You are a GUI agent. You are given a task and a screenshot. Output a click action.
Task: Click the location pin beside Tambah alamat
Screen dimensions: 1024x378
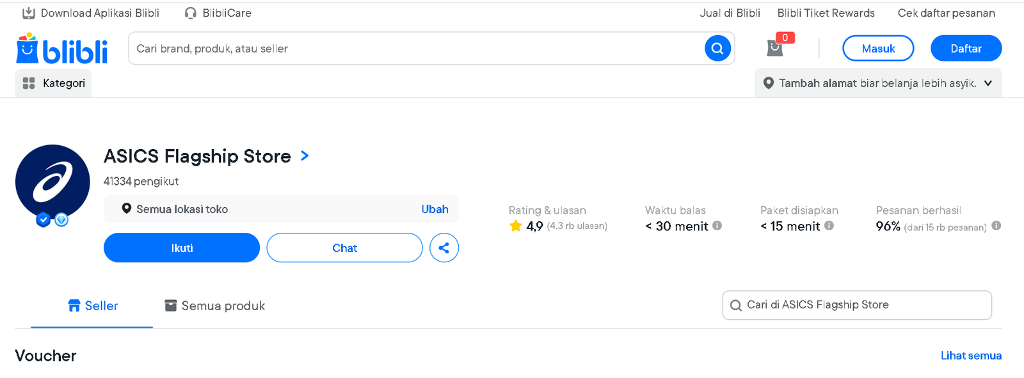(x=769, y=83)
